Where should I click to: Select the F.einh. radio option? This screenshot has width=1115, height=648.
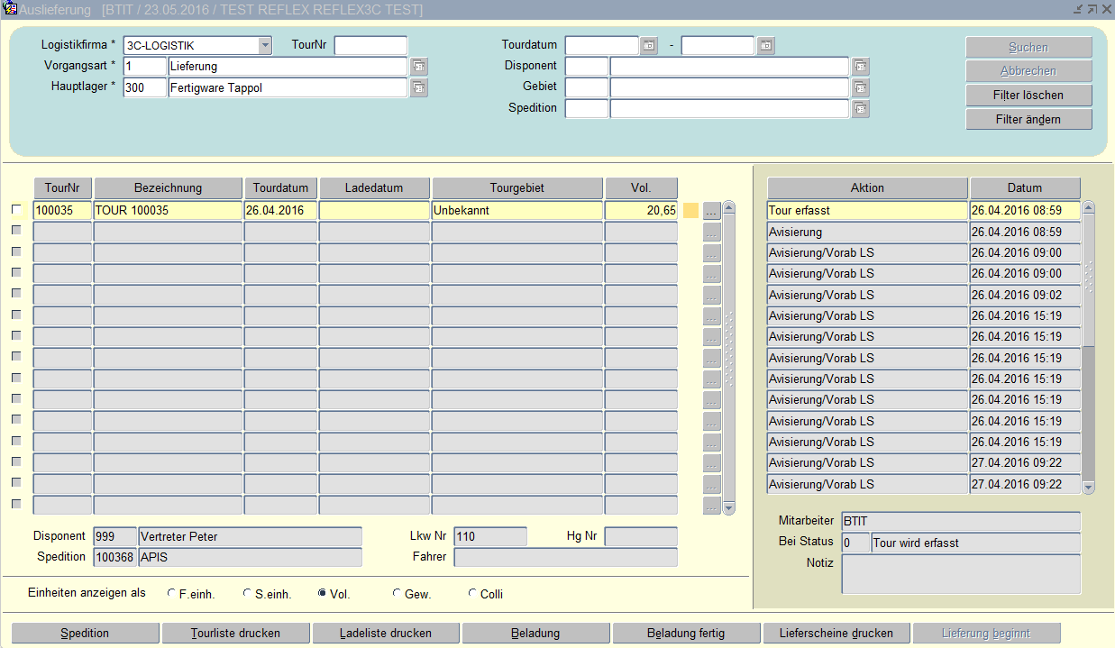(172, 594)
